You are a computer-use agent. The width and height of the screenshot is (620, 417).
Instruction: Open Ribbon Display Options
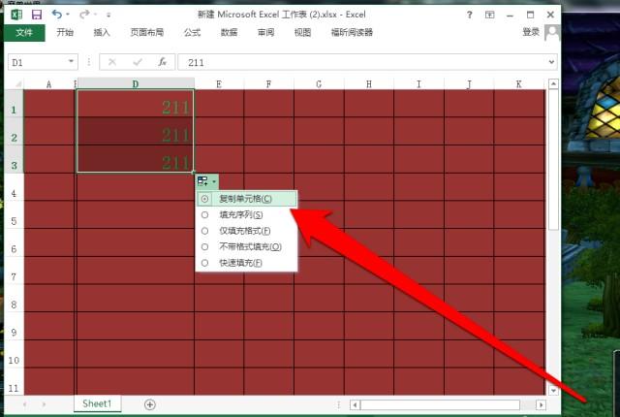(x=489, y=15)
